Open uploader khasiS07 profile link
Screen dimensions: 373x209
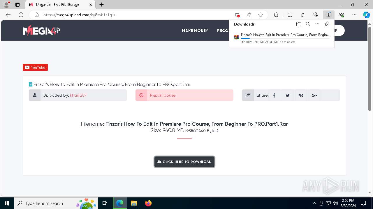[x=78, y=95]
